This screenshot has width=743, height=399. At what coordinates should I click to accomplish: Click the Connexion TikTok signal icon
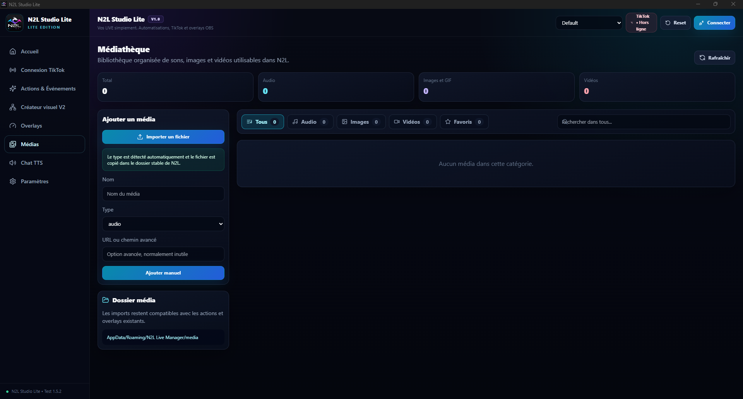click(x=13, y=70)
